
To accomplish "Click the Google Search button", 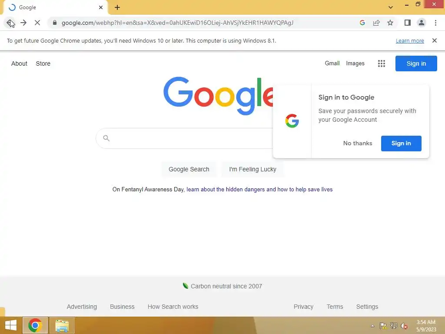I will (x=189, y=169).
